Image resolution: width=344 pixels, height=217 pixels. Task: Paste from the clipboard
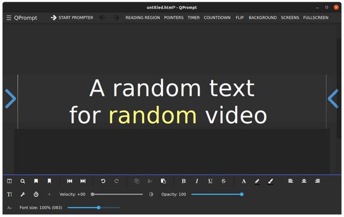[163, 181]
